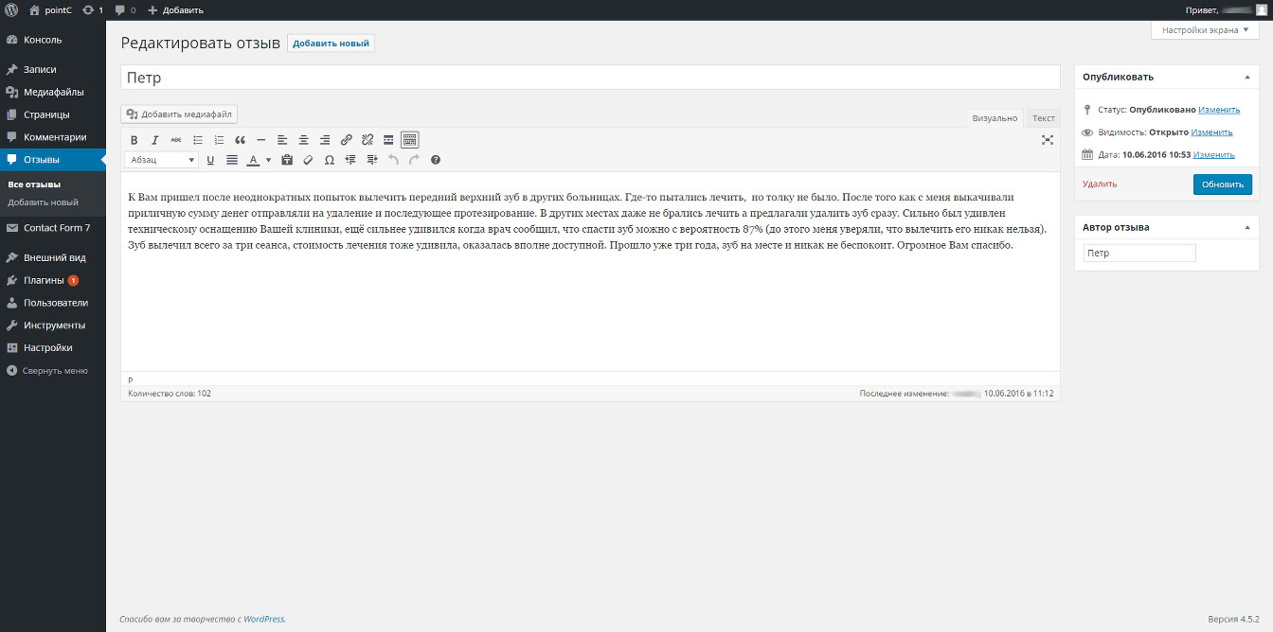Enter distraction-free fullscreen writing mode
Screen dimensions: 1273x632
click(x=1048, y=140)
